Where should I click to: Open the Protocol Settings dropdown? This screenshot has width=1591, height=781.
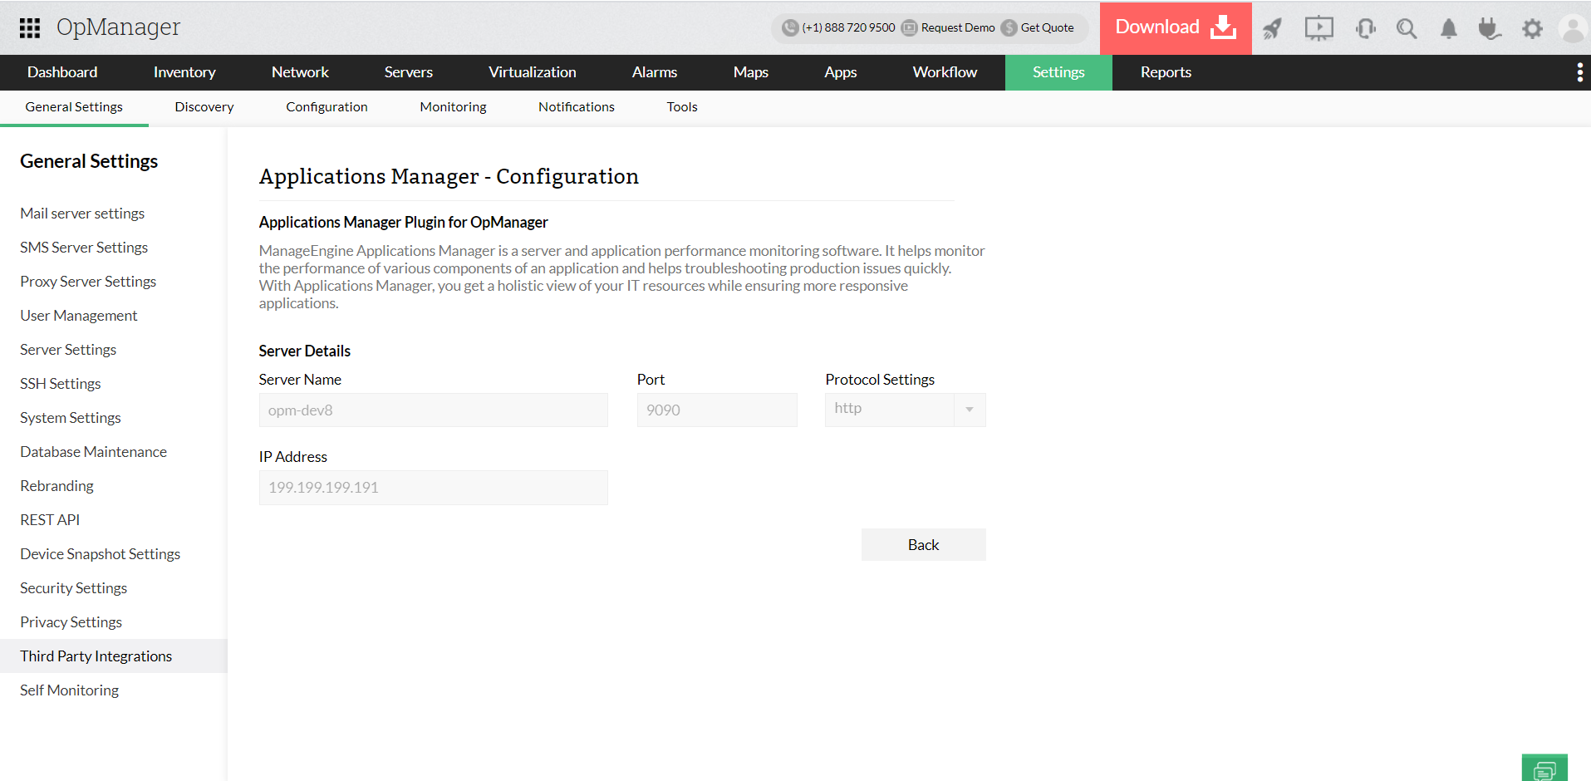905,410
